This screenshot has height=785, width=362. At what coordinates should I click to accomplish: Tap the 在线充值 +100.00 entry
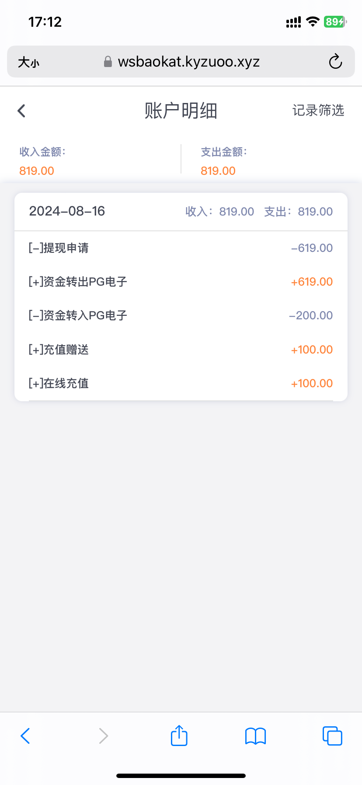pyautogui.click(x=181, y=383)
